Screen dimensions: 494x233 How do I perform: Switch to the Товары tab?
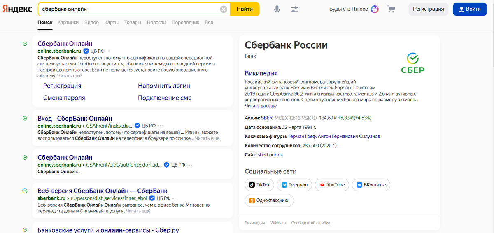pyautogui.click(x=133, y=23)
